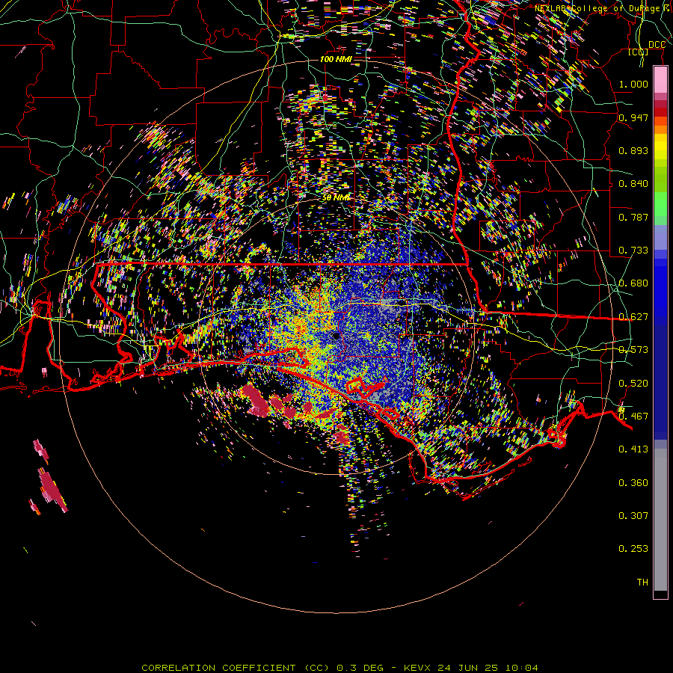Select the 0.413 legend value
The image size is (673, 673).
click(x=633, y=449)
